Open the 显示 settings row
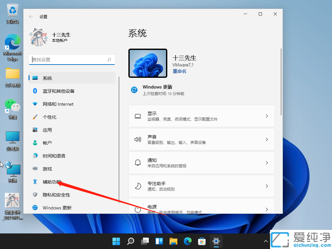Image resolution: width=332 pixels, height=249 pixels. tap(202, 116)
